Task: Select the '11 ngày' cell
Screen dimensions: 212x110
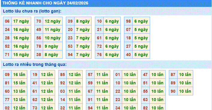Action: (x=53, y=30)
